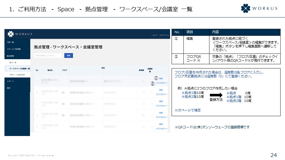
Task: Click フロアQRコード link in first table row
Action: (161, 83)
